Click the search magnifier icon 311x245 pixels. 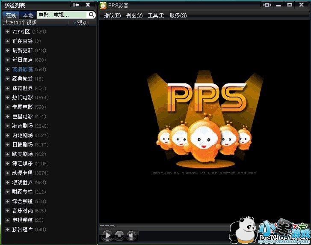click(92, 15)
